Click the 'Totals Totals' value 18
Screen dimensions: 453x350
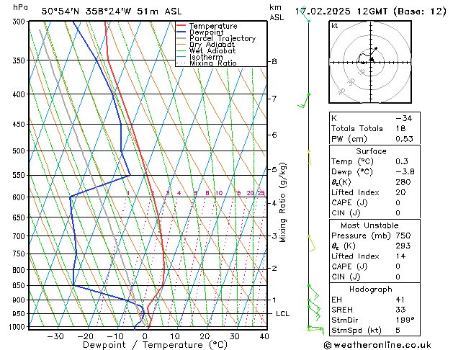[400, 128]
